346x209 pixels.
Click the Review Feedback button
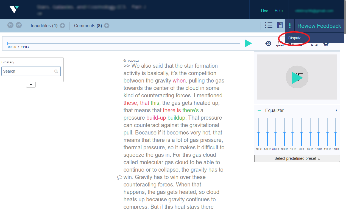click(x=319, y=26)
